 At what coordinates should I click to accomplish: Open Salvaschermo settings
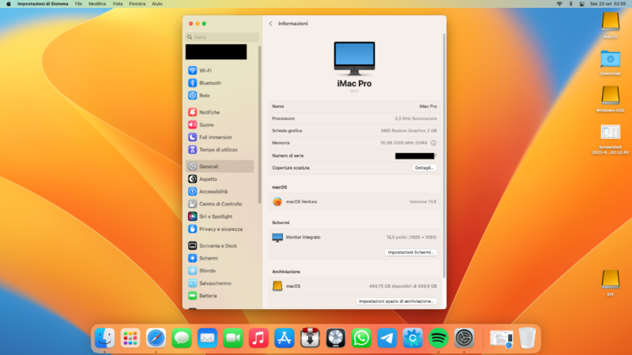(220, 283)
